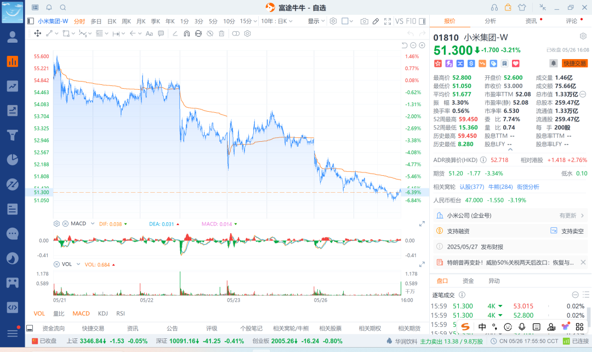This screenshot has height=352, width=592.
Task: Toggle left panel visibility icon
Action: pos(31,21)
